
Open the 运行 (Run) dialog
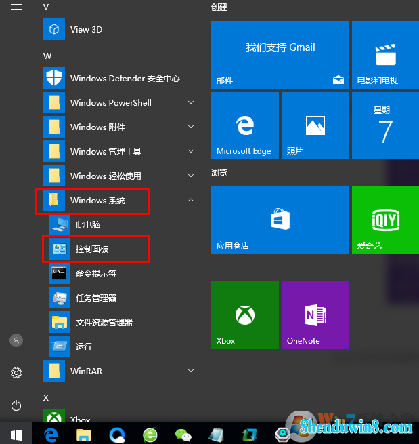pos(122,346)
